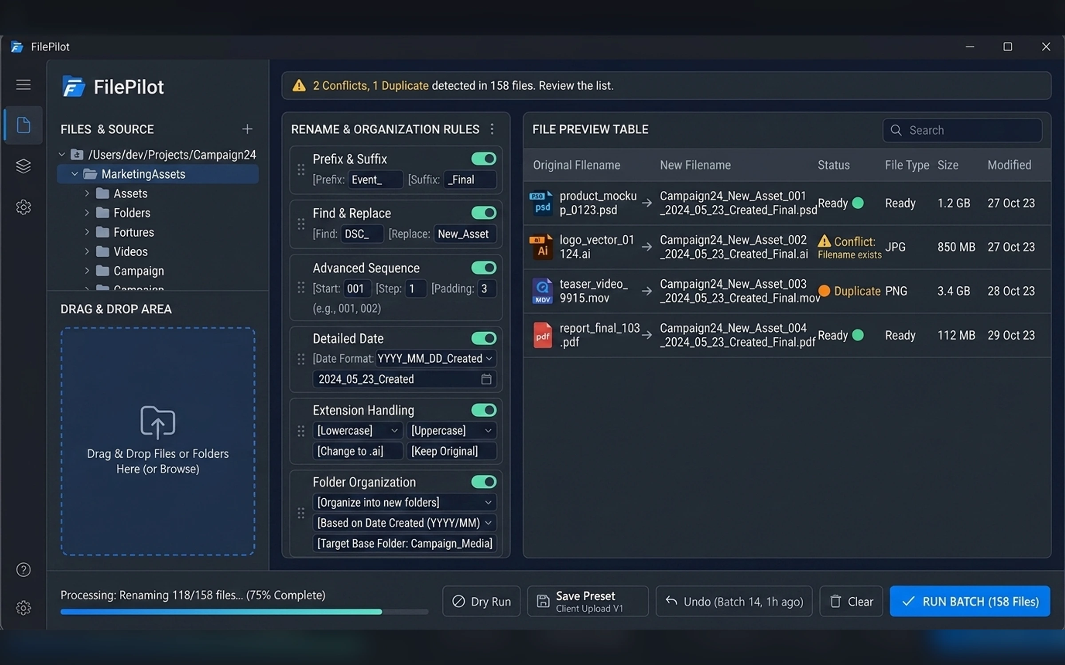
Task: Sort by the Modified column header
Action: (1009, 165)
